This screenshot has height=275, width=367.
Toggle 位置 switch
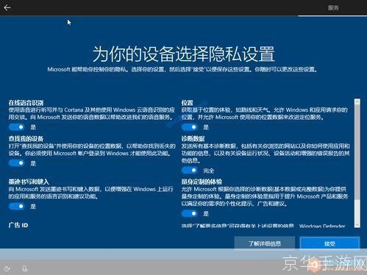[x=189, y=127]
